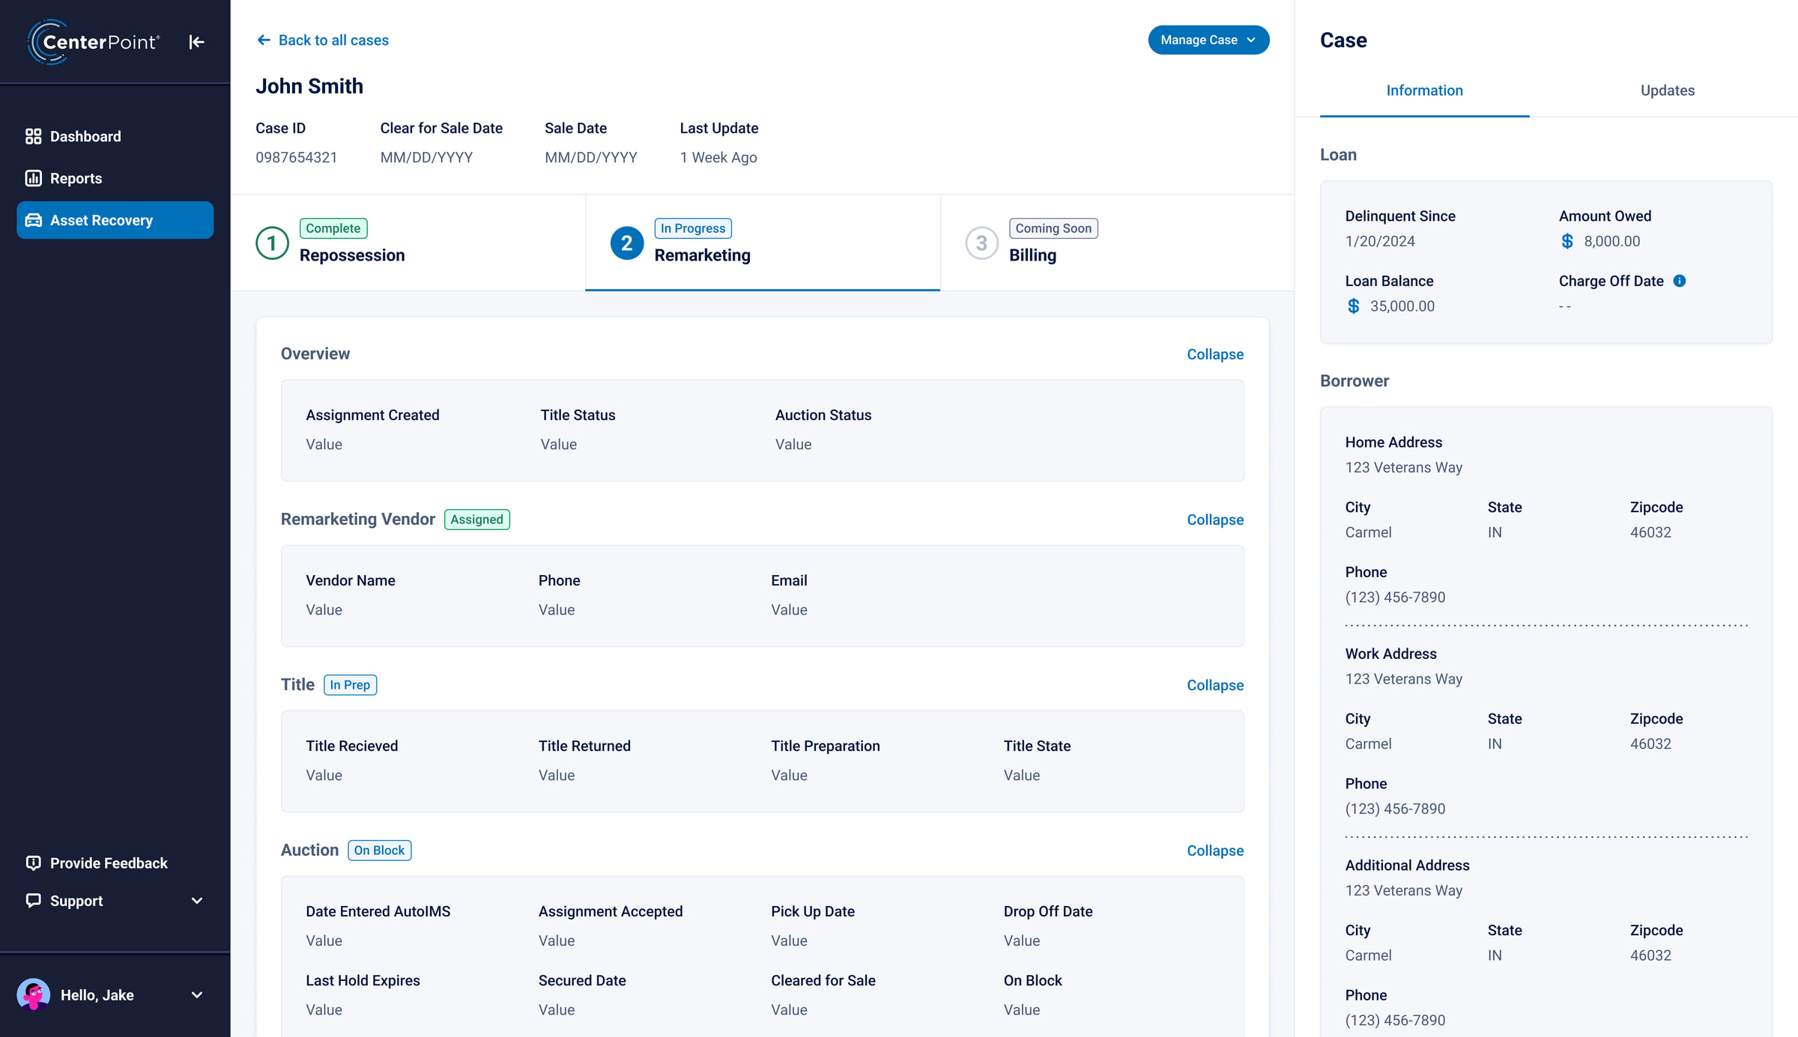Image resolution: width=1798 pixels, height=1037 pixels.
Task: Click the step 1 Repossession circle
Action: pos(272,243)
